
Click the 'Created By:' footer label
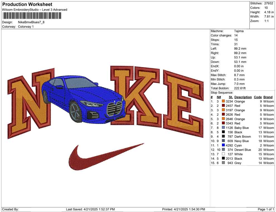(x=10, y=209)
